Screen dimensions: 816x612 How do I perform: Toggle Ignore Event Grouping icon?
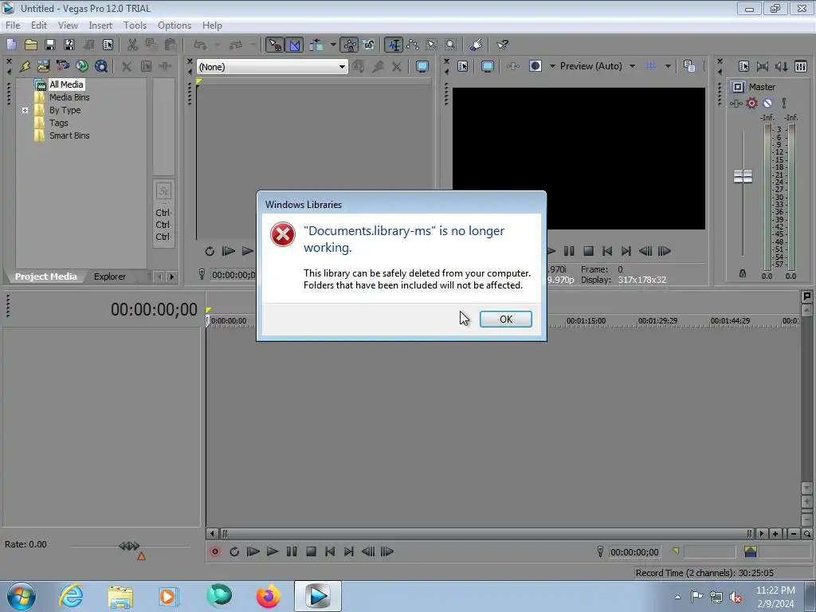pyautogui.click(x=369, y=45)
